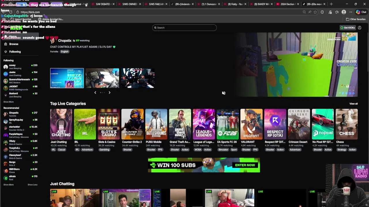
Task: Click the Get KICKs button
Action: tap(348, 28)
